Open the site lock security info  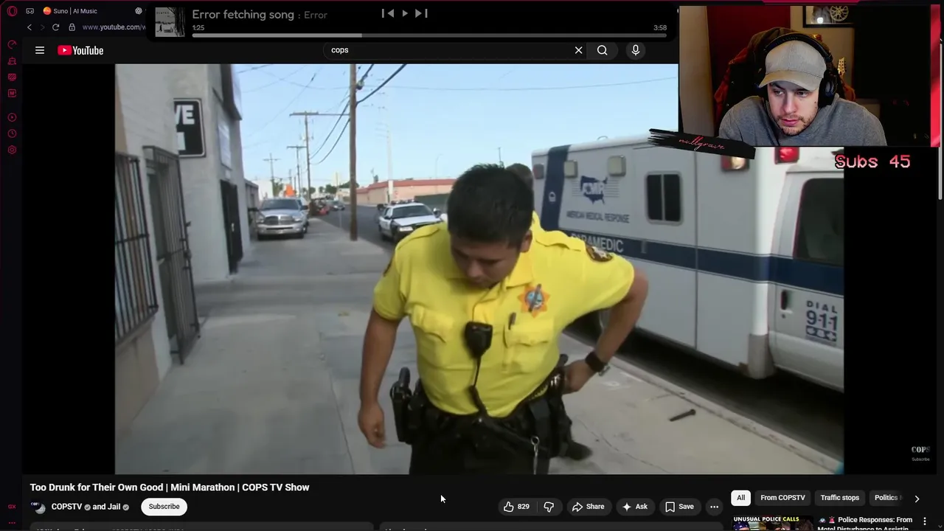coord(72,27)
